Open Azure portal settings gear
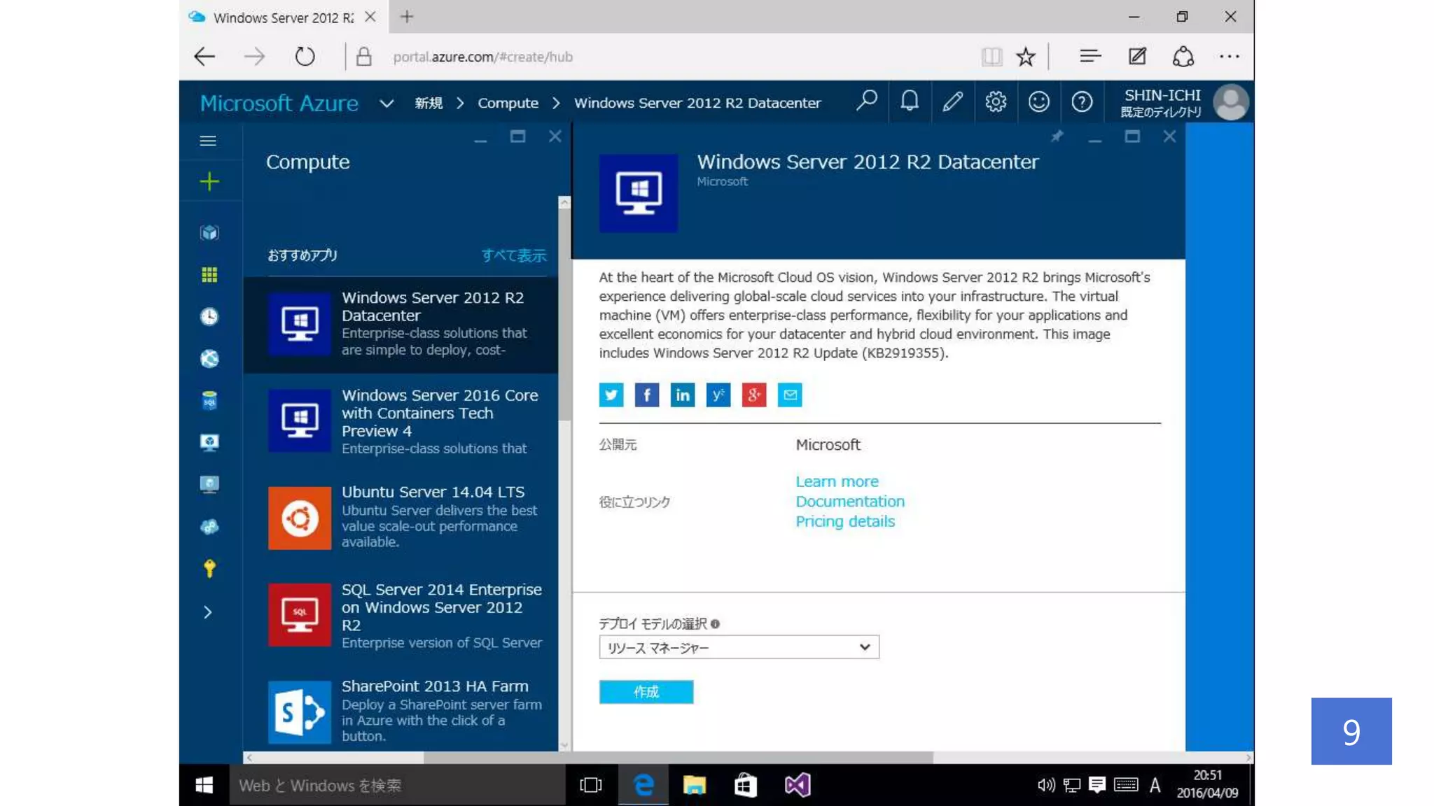The width and height of the screenshot is (1434, 806). pos(995,102)
